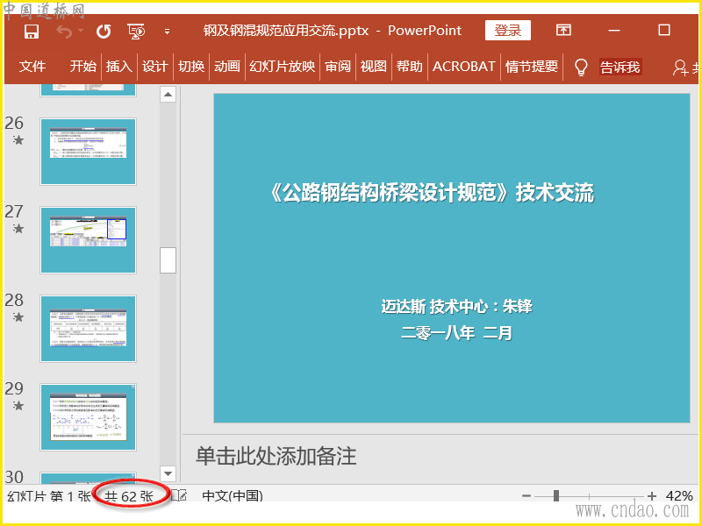The width and height of the screenshot is (702, 526).
Task: Click the Share person icon
Action: tap(681, 68)
